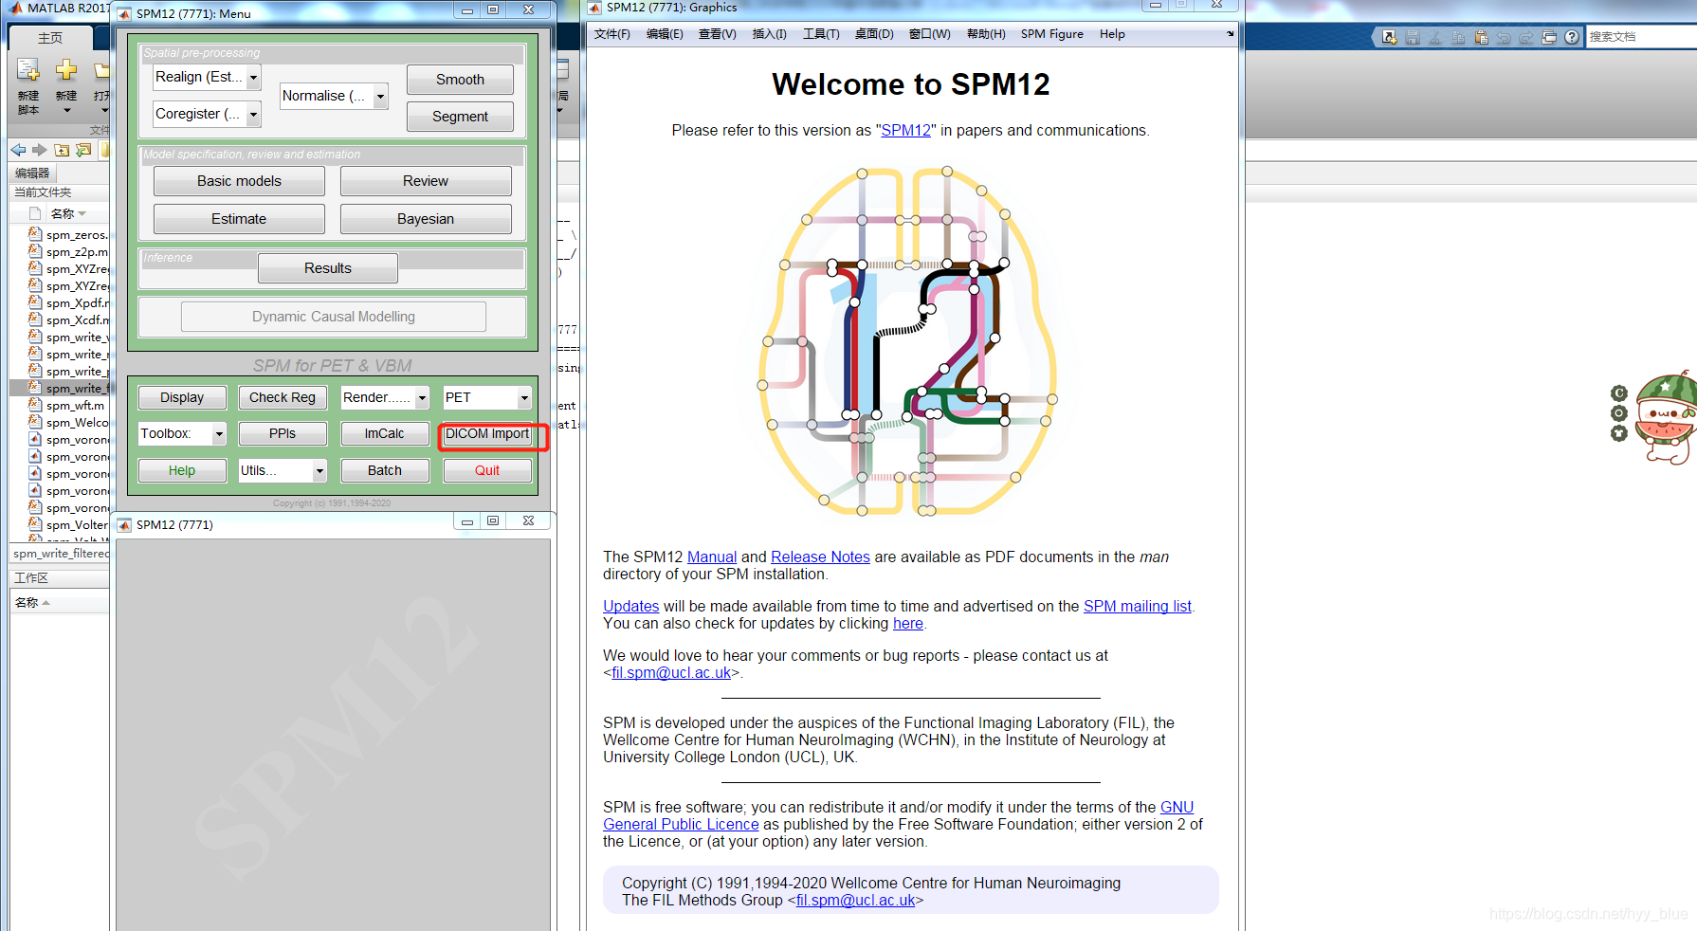Click the switch windows icon
Screen dimensions: 1697x931
(x=1549, y=37)
